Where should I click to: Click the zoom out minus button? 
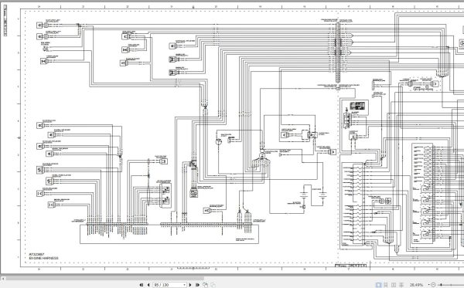click(x=433, y=285)
